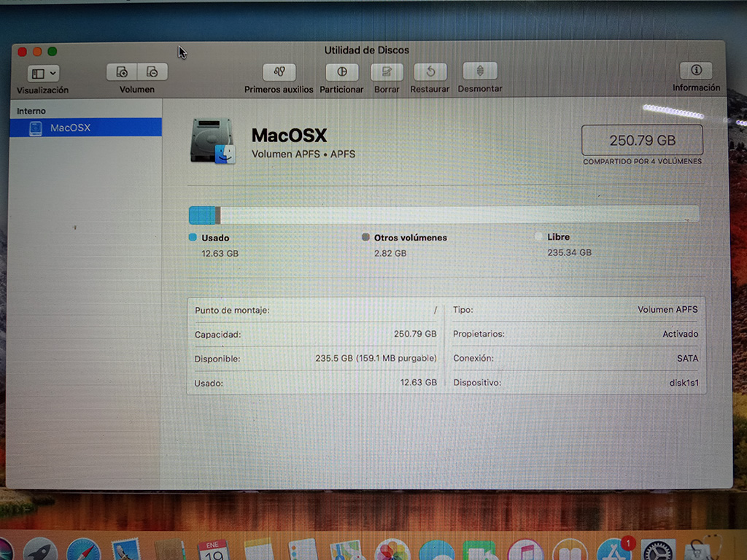Open iBooks icon in the Dock
Screen dimensions: 747x560
coord(570,551)
